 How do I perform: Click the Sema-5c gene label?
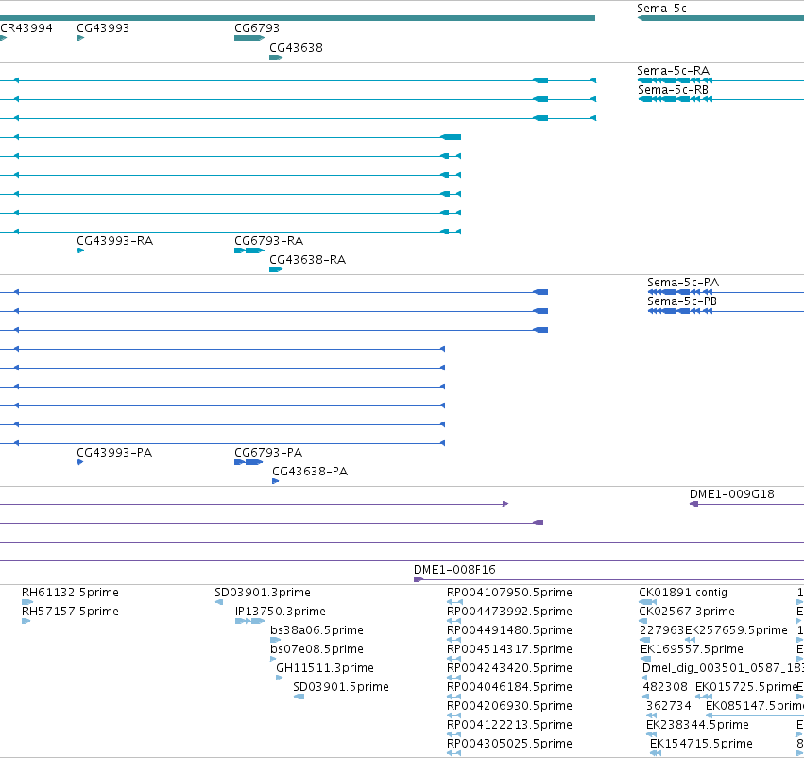[661, 9]
